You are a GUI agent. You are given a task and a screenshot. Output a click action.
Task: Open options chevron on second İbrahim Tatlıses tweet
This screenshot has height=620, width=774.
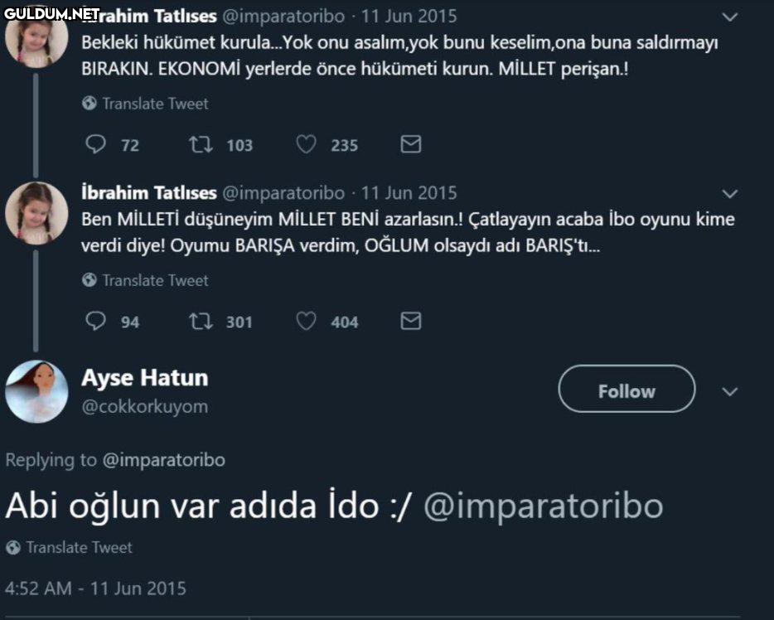tap(729, 193)
